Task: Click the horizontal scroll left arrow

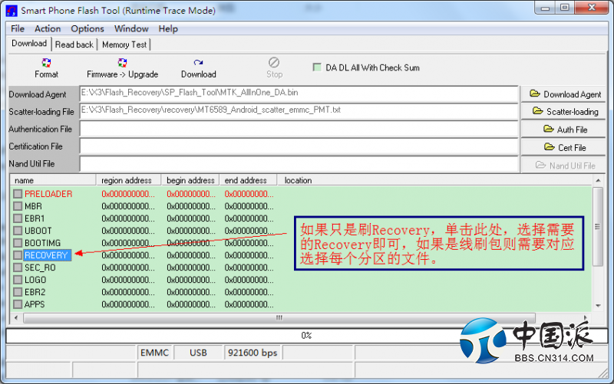Action: [x=16, y=317]
